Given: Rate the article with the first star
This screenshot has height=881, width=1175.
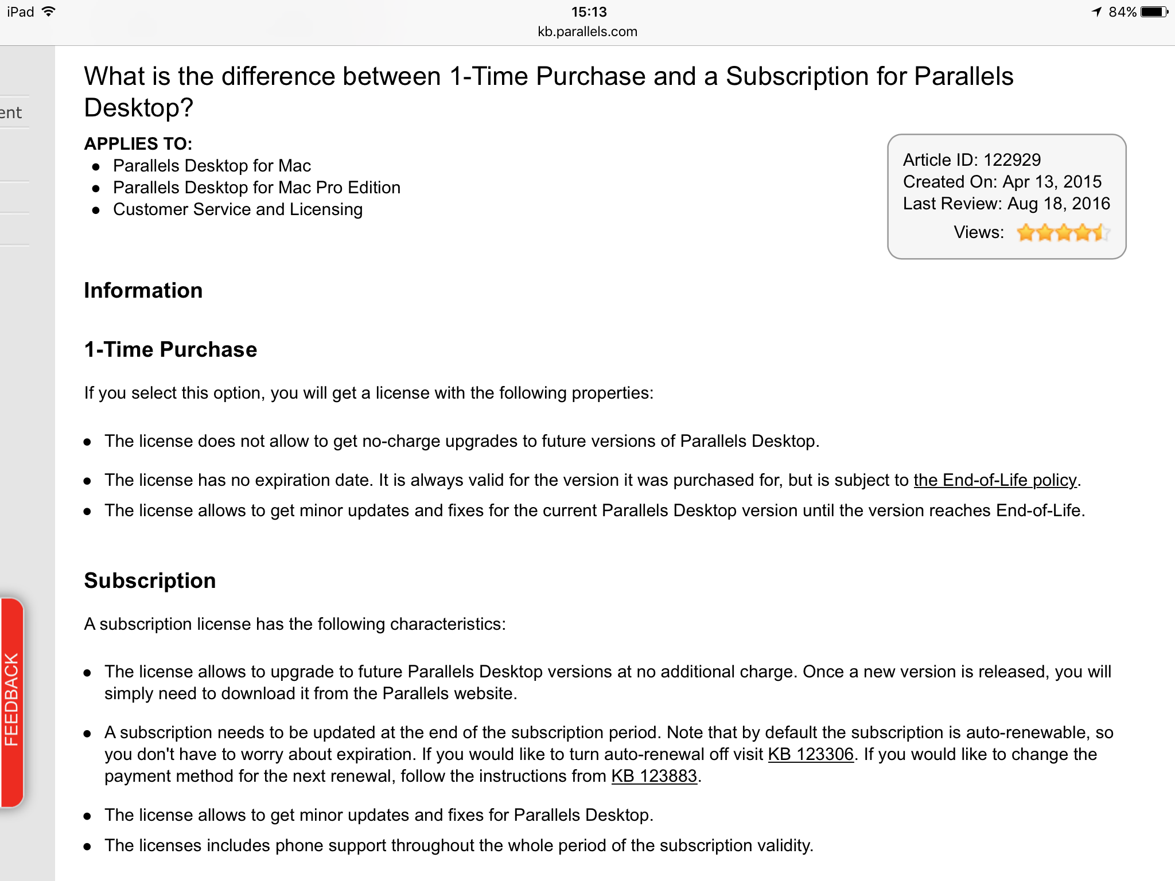Looking at the screenshot, I should click(1026, 233).
